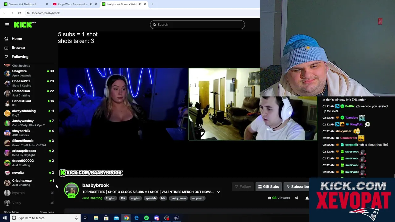The image size is (395, 222).
Task: Select the baabybrook tag
Action: click(x=178, y=198)
